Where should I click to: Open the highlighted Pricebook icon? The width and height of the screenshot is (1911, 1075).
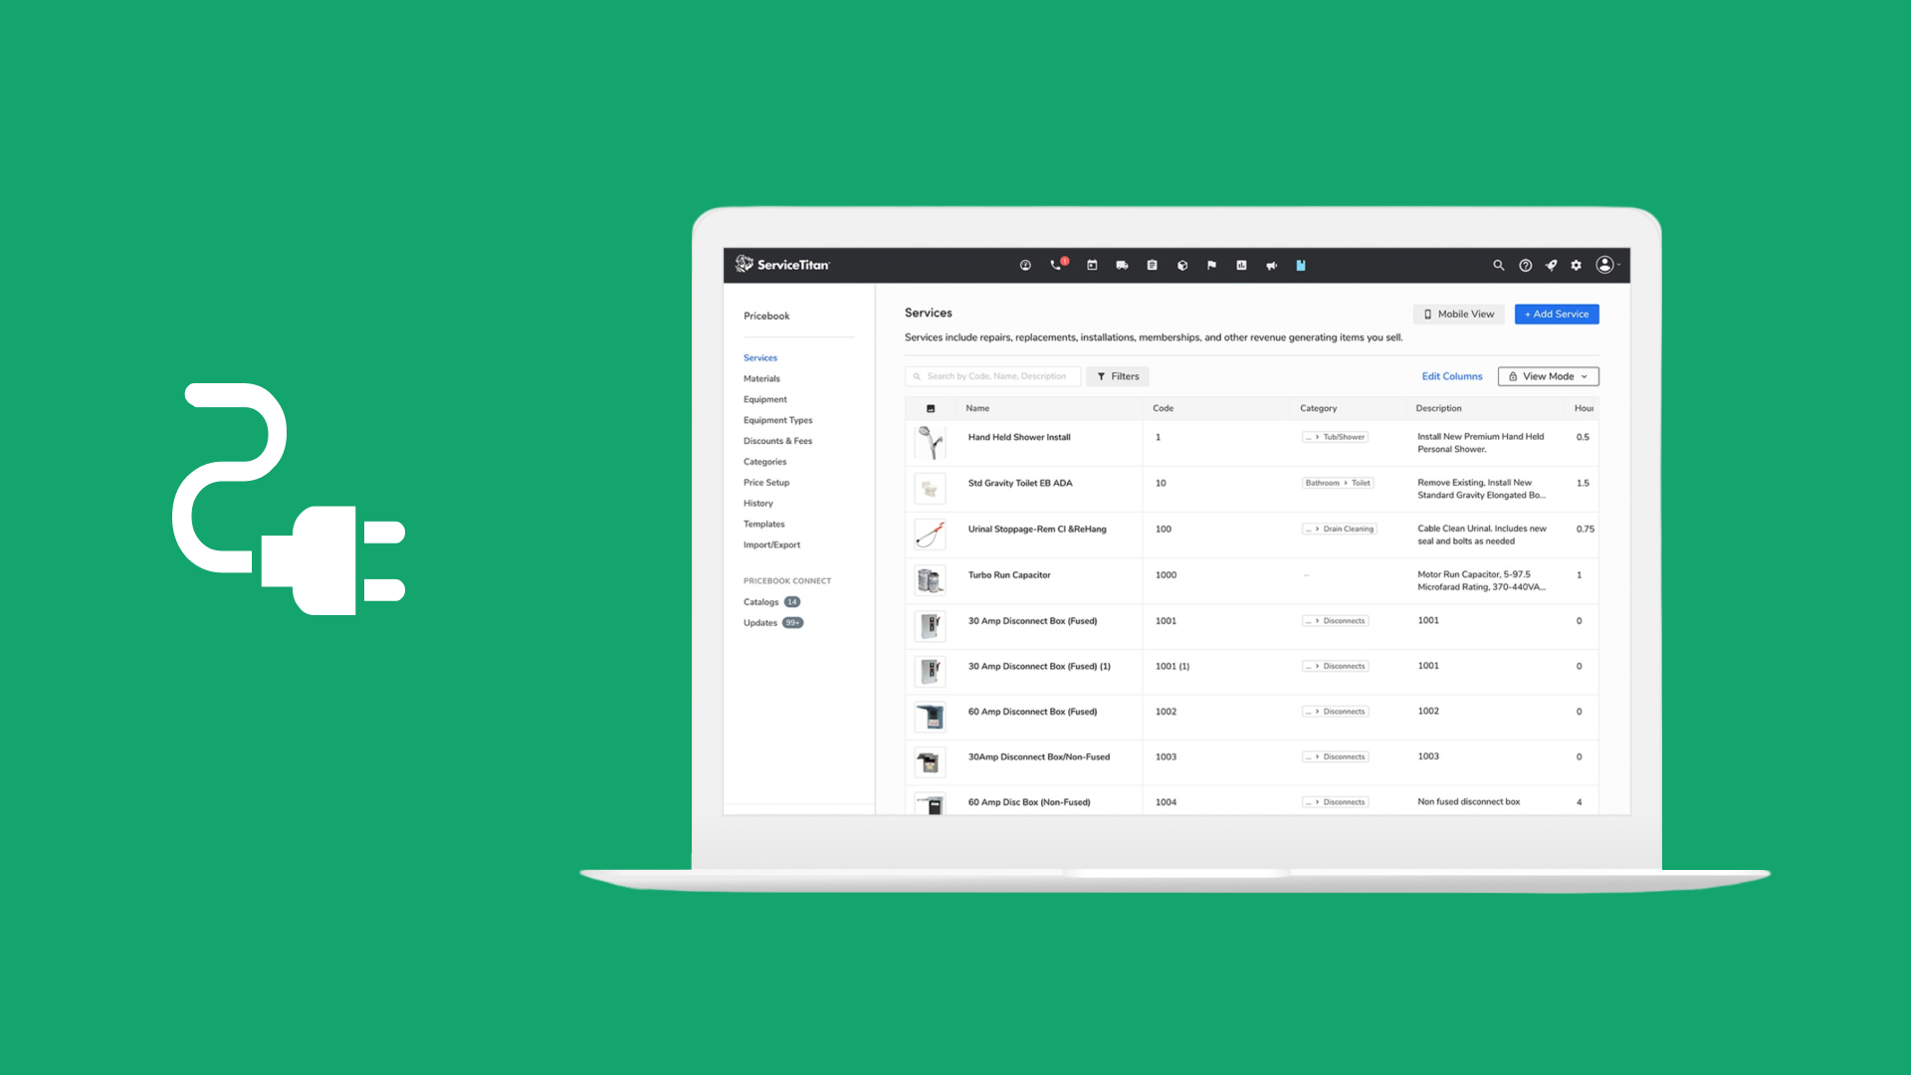click(1301, 266)
